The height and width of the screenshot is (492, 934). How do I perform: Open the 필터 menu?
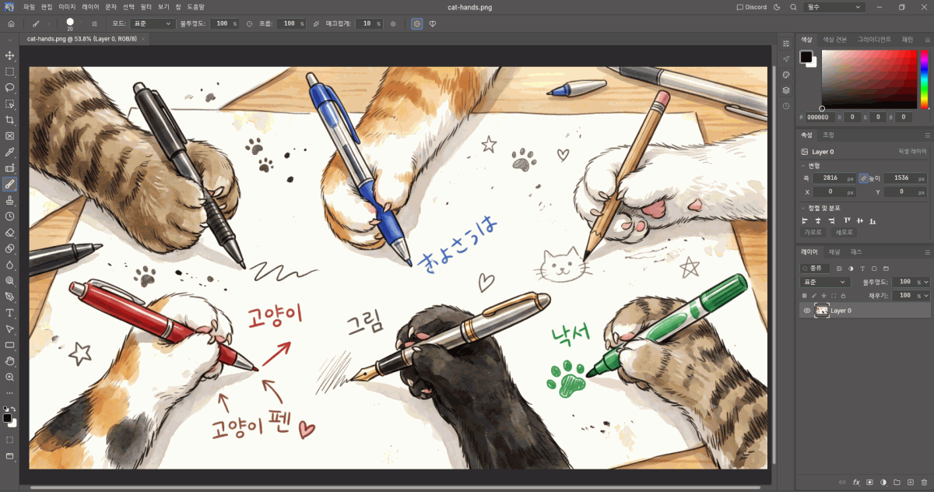tap(146, 7)
